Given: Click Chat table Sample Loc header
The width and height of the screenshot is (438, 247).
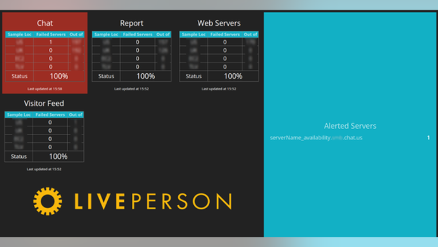Looking at the screenshot, I should coord(19,34).
